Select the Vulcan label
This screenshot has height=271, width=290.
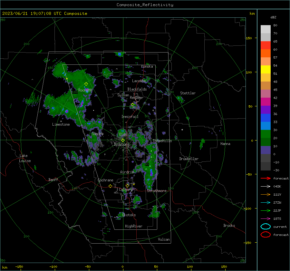(x=164, y=239)
